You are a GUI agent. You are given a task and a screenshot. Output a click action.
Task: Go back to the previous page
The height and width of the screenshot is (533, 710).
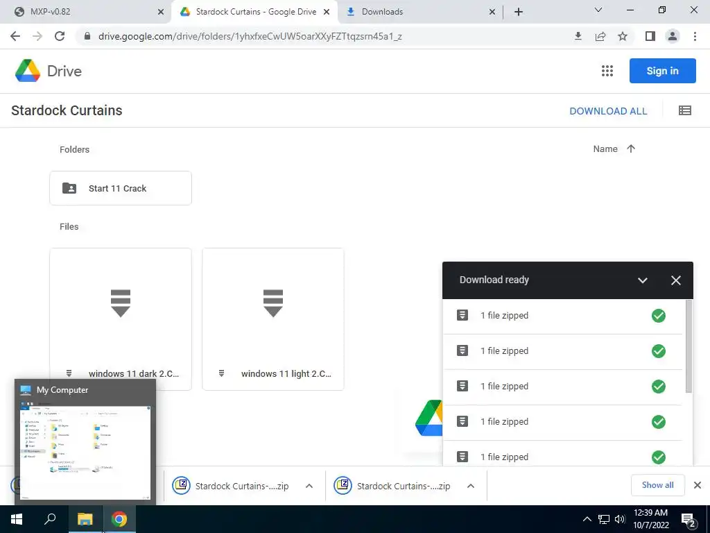pos(15,36)
